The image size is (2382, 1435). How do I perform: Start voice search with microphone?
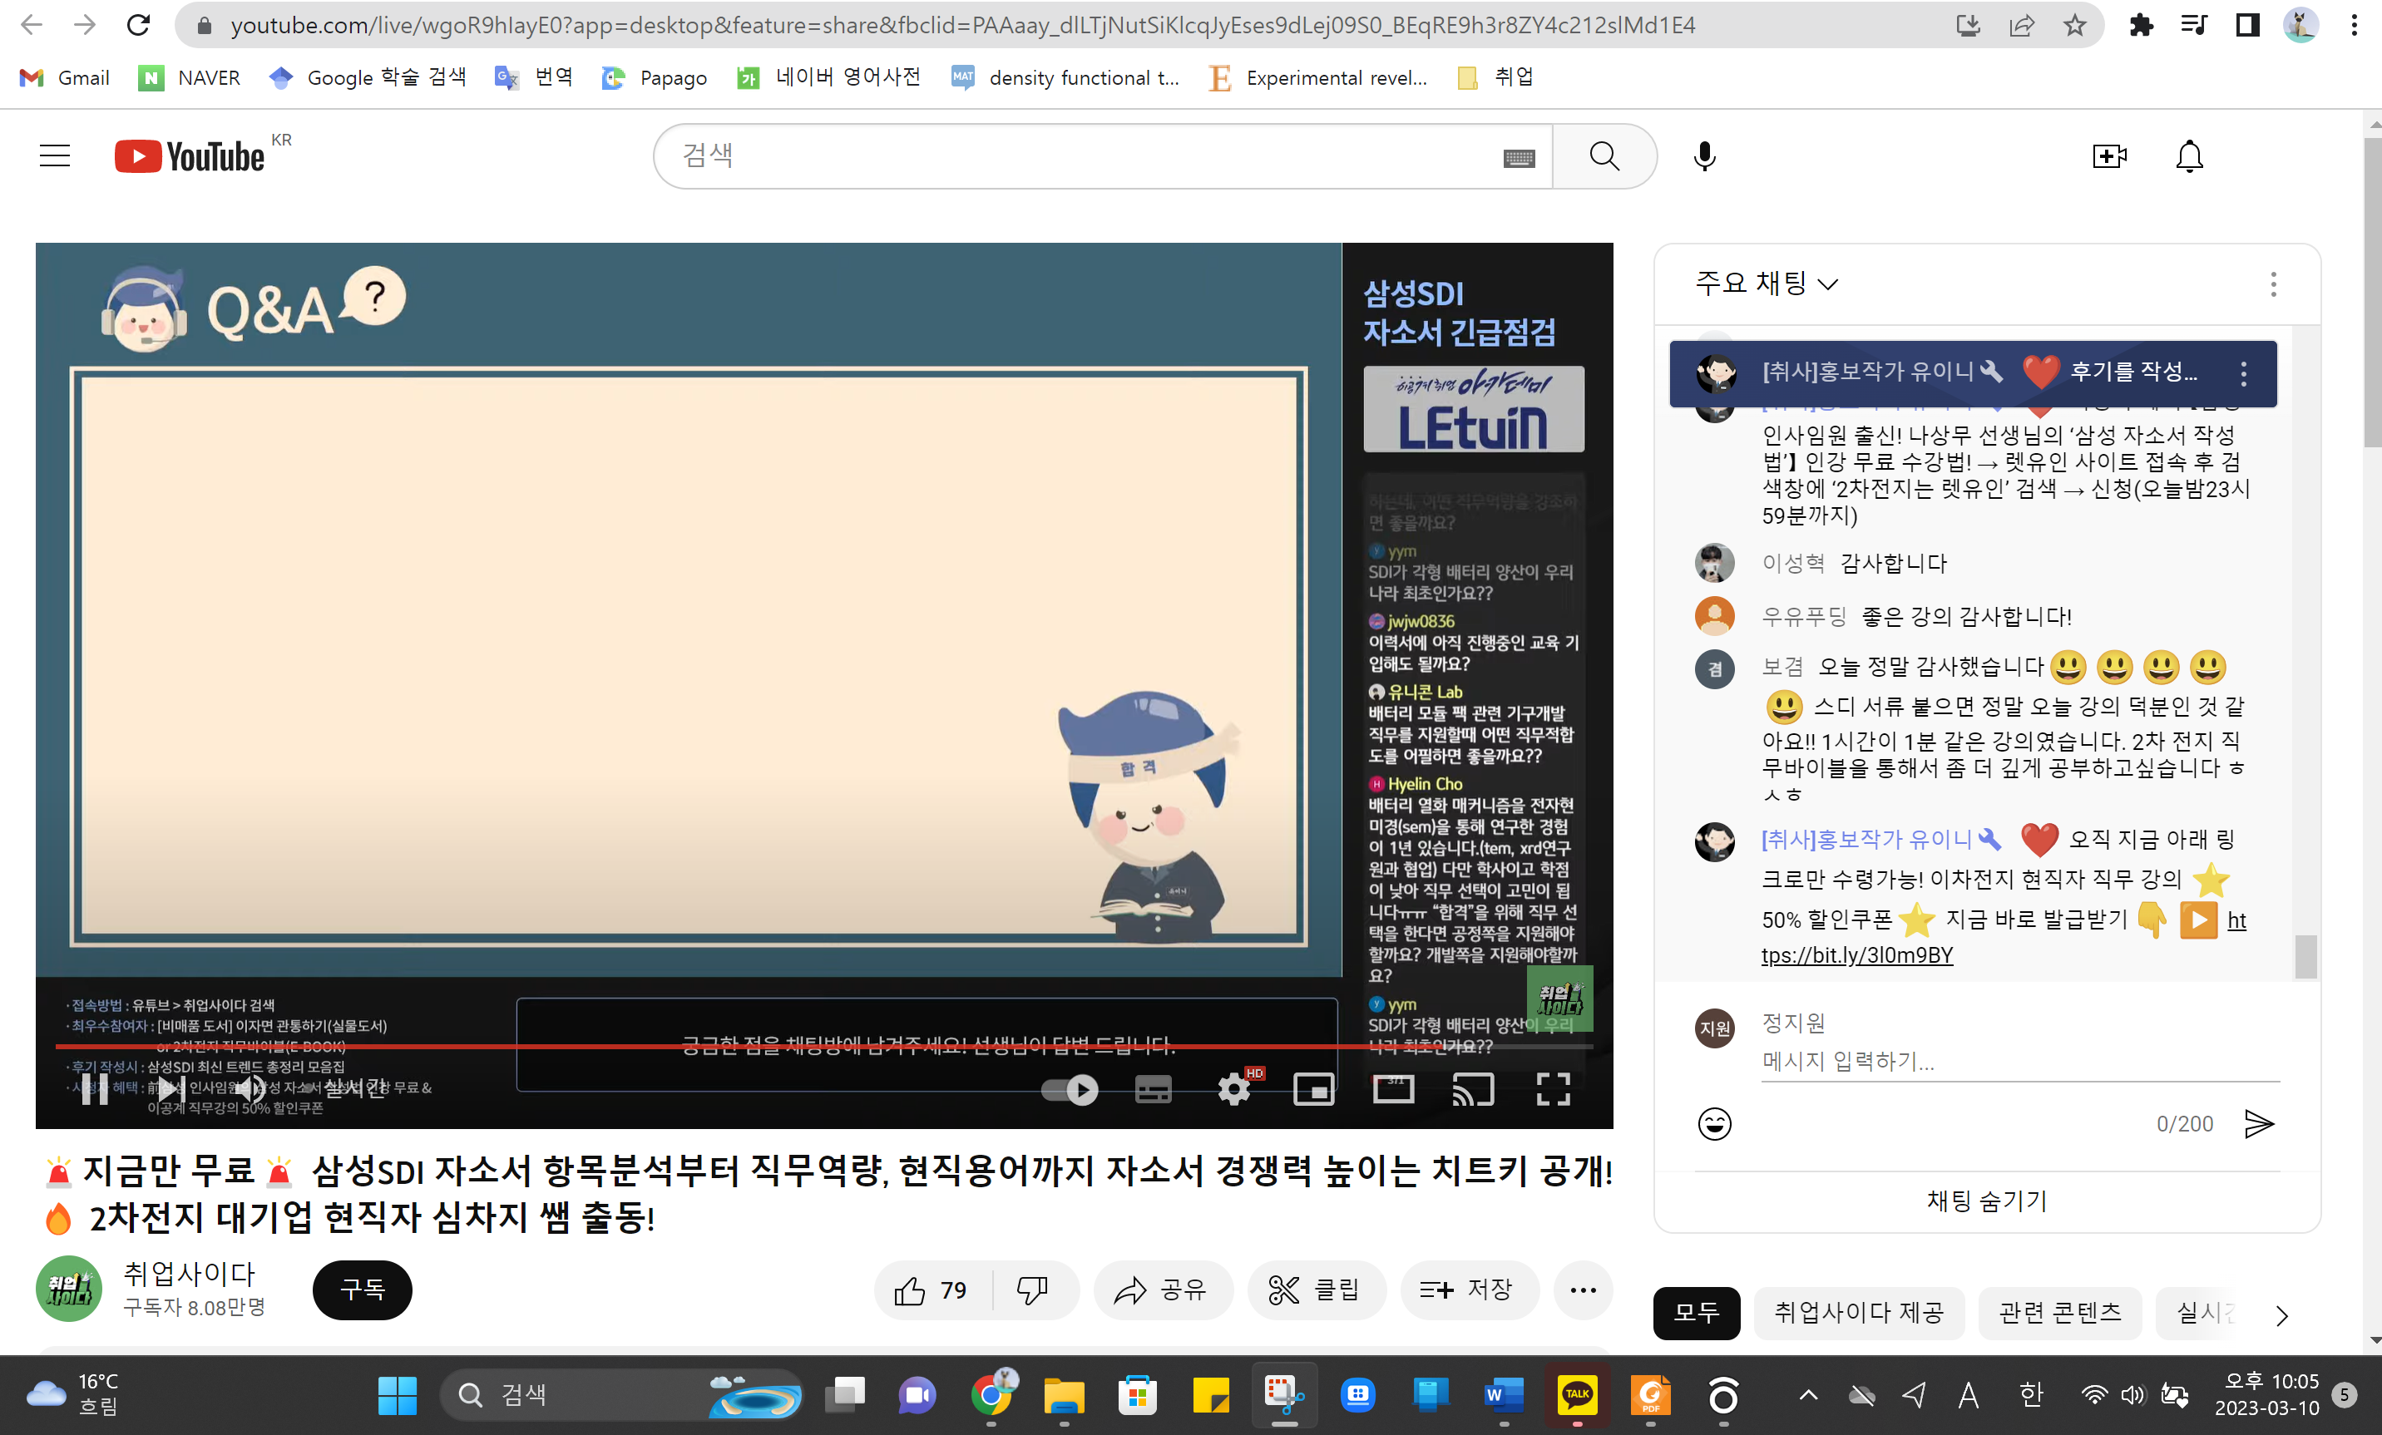[x=1704, y=155]
